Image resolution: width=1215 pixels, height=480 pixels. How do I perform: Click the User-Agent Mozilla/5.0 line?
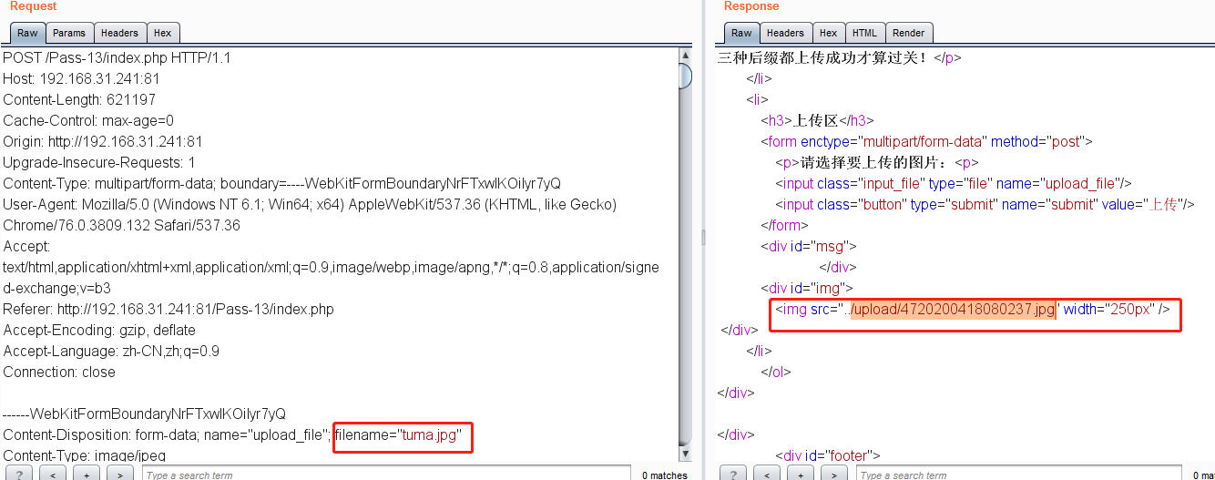(310, 204)
